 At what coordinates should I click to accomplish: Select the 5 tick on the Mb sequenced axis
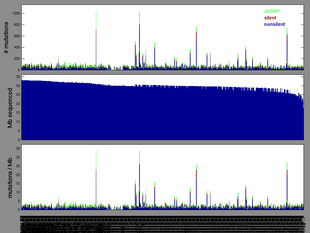coord(19,131)
